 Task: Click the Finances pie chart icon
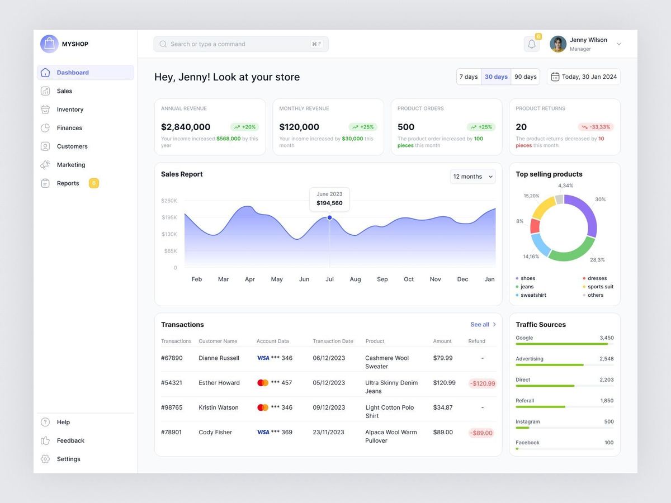[x=45, y=128]
